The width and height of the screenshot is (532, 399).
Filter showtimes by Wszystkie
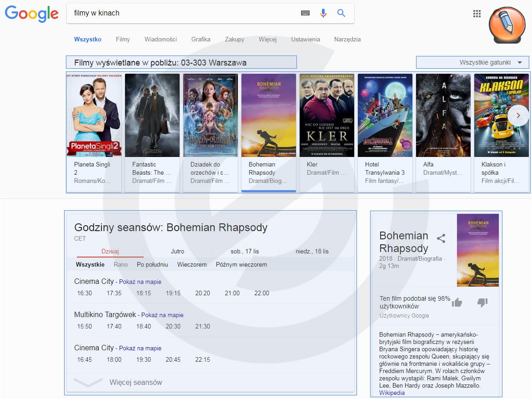pyautogui.click(x=90, y=264)
